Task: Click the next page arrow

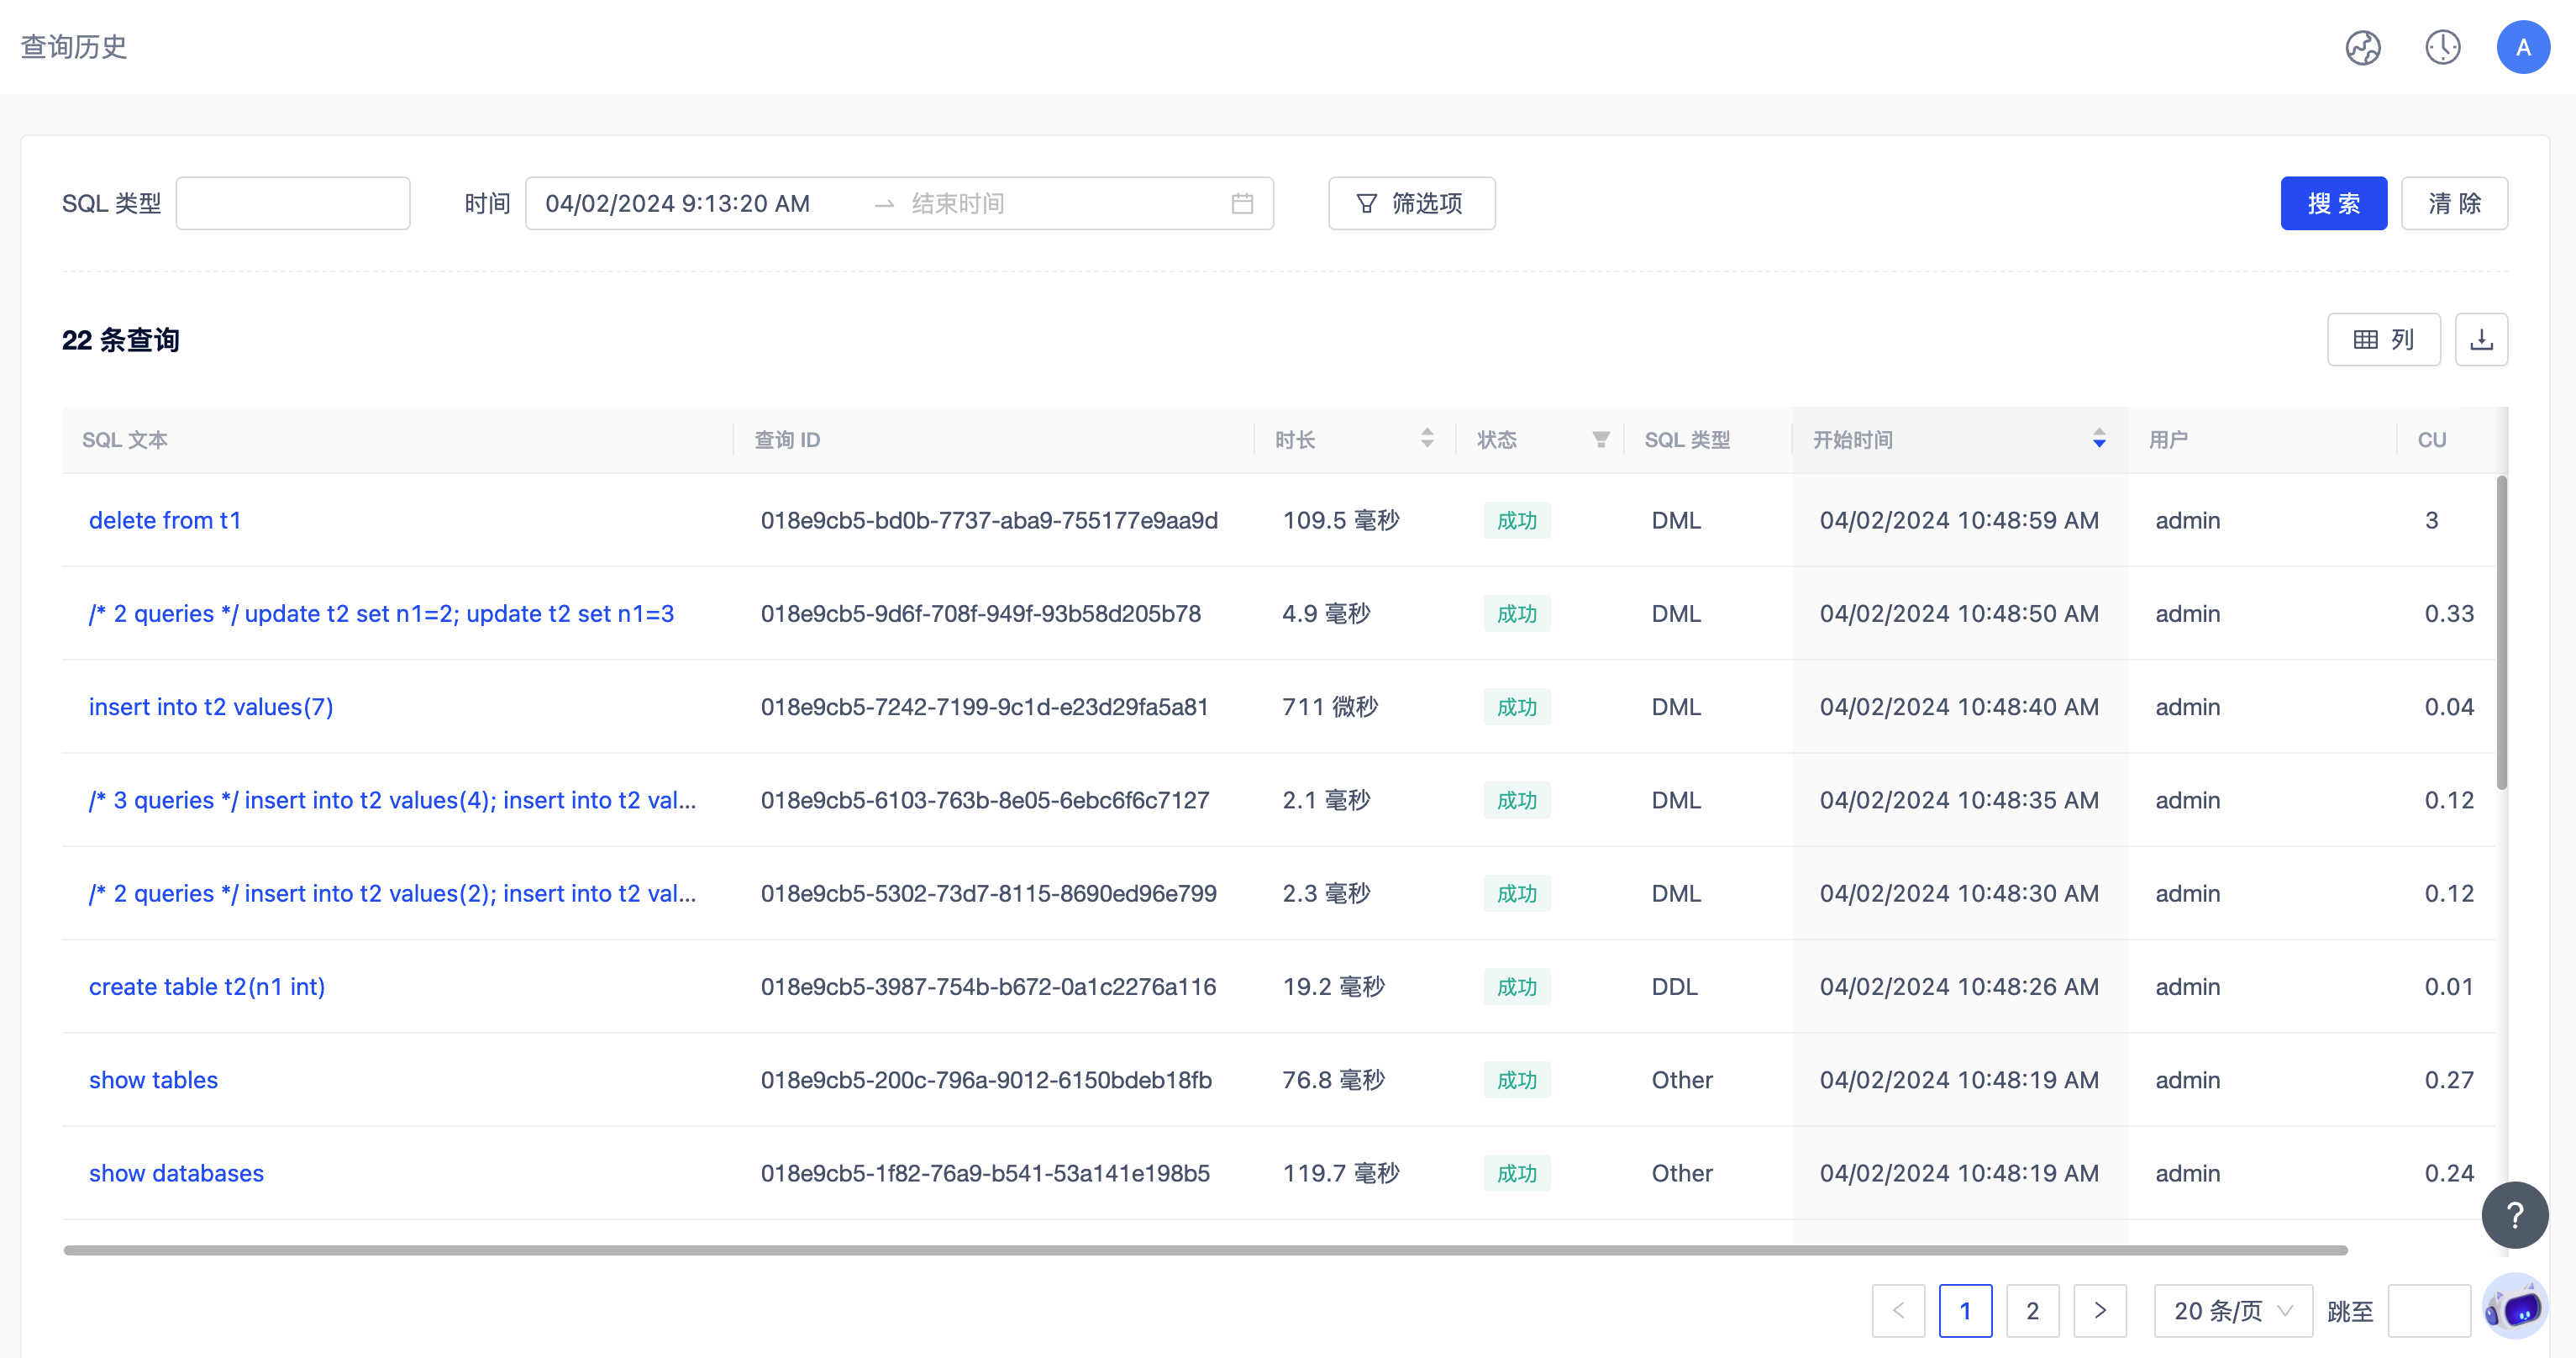Action: 2099,1311
